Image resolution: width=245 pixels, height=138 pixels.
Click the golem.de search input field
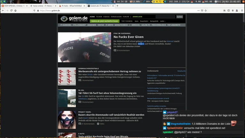[x=165, y=17]
